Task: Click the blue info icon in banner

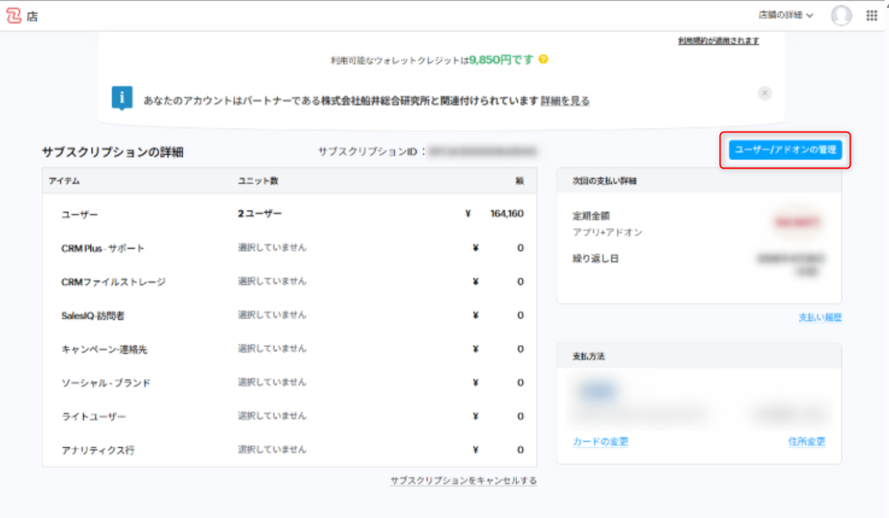Action: pos(122,97)
